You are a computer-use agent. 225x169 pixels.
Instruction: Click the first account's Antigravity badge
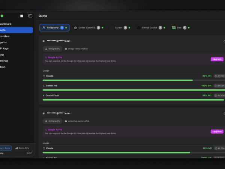click(52, 48)
